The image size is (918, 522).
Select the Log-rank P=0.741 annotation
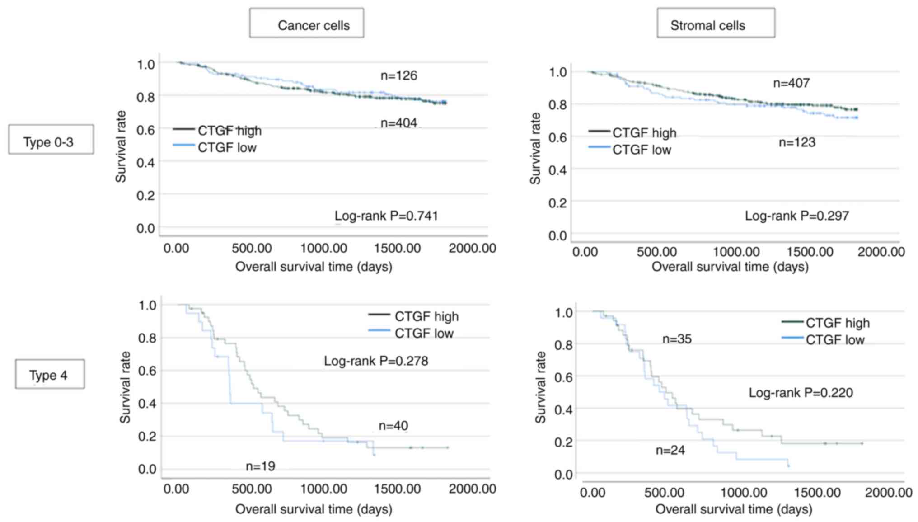(x=386, y=216)
